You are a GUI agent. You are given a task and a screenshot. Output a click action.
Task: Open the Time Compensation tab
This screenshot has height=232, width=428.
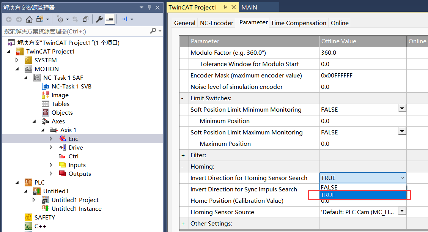(x=299, y=23)
